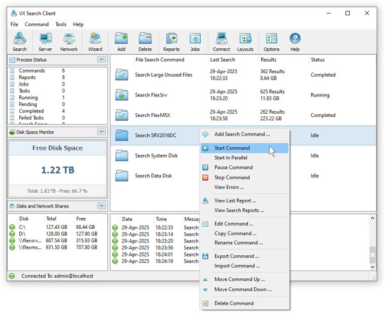385x313 pixels.
Task: Click the Search FlexMSX folder icon
Action: (x=122, y=115)
